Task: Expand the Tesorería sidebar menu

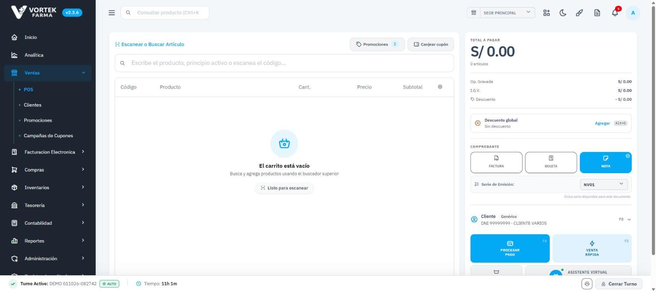Action: [x=48, y=205]
